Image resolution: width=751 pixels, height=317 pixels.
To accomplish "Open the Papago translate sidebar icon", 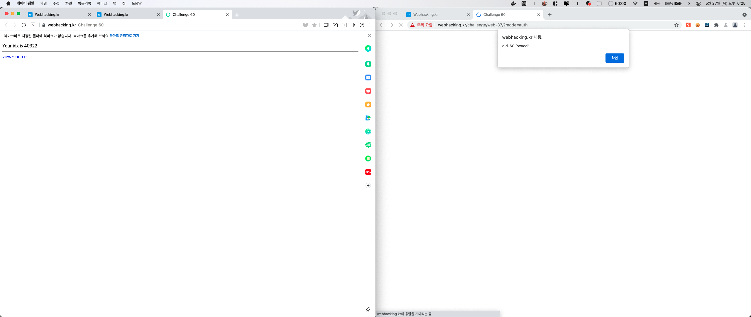I will [368, 118].
